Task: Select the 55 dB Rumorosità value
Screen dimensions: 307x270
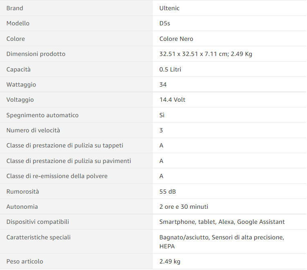Action: click(168, 191)
